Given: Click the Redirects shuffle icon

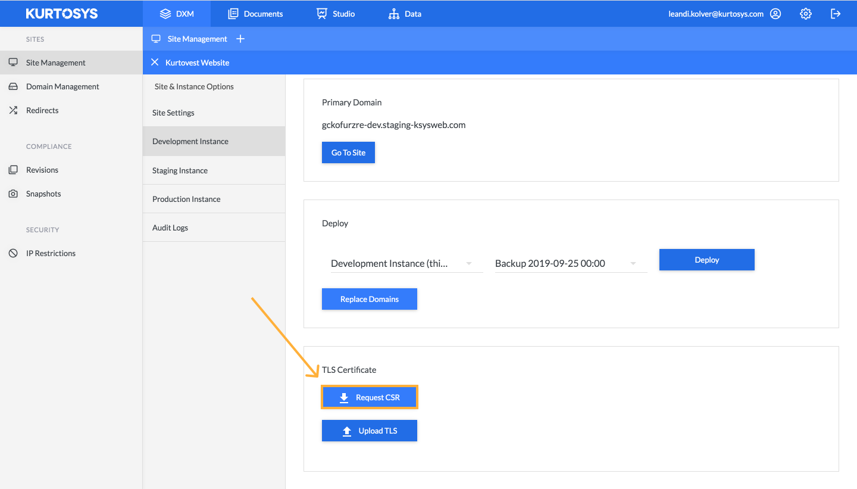Looking at the screenshot, I should click(13, 110).
